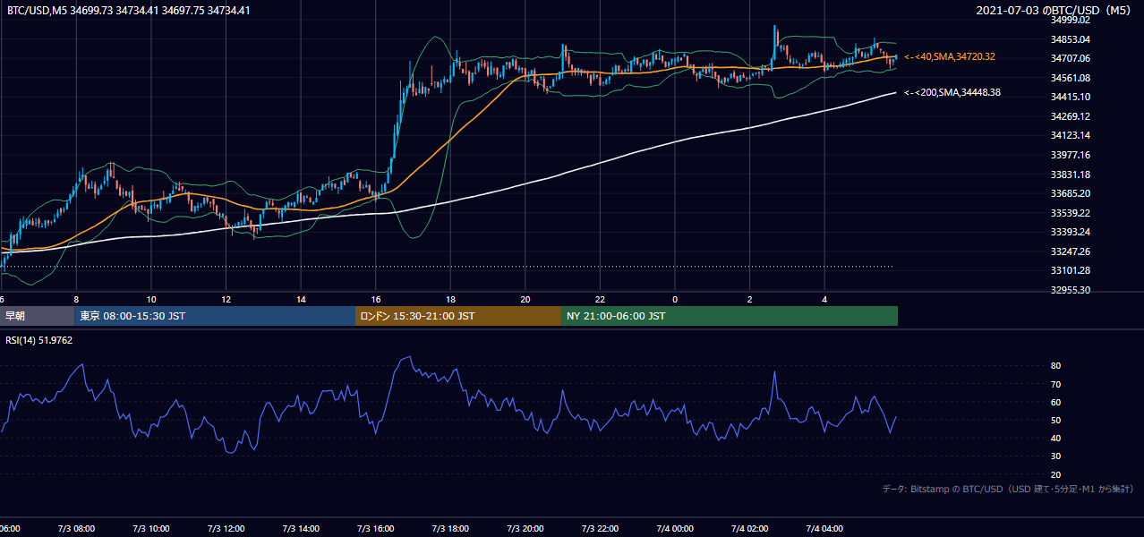Click the <40,SMA,34720.32 label
Image resolution: width=1144 pixels, height=537 pixels.
pyautogui.click(x=950, y=56)
